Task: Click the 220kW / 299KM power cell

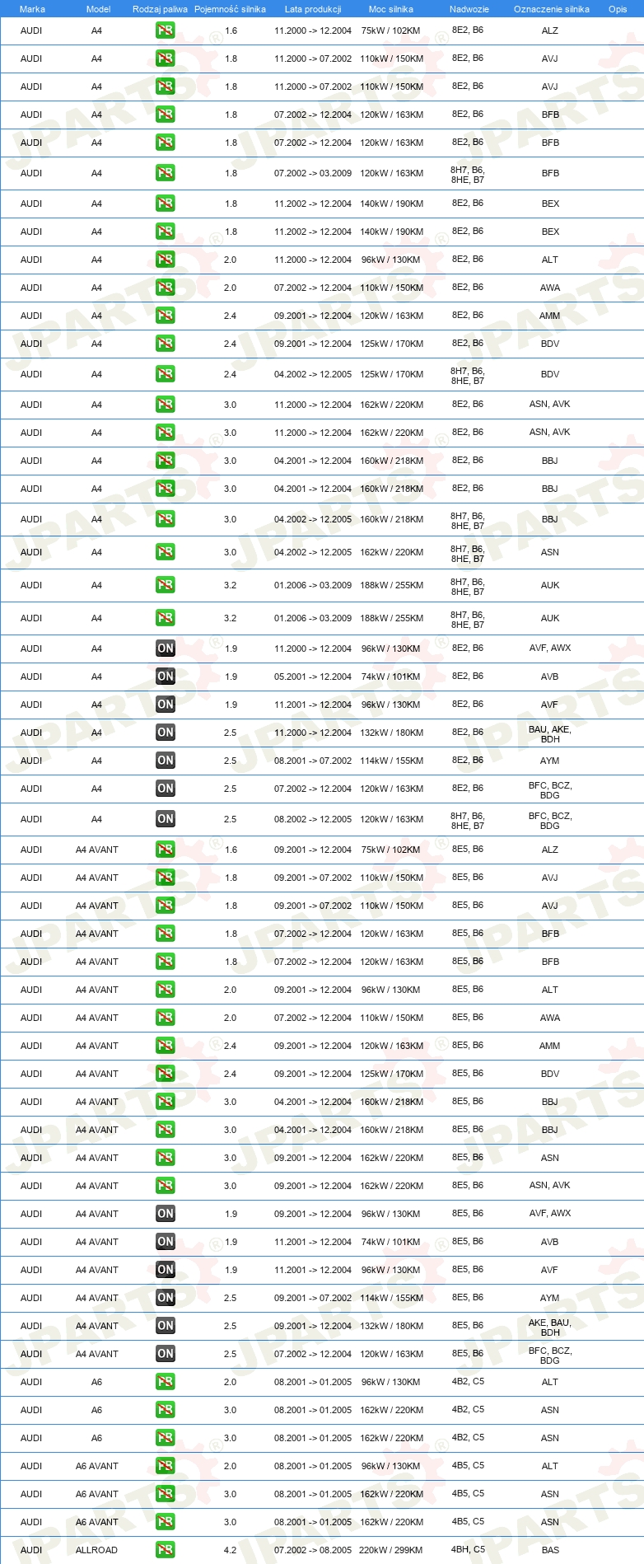Action: tap(391, 1550)
